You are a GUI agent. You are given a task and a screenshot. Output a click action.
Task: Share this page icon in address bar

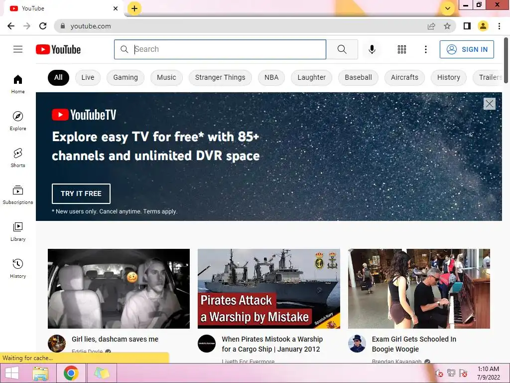point(431,26)
